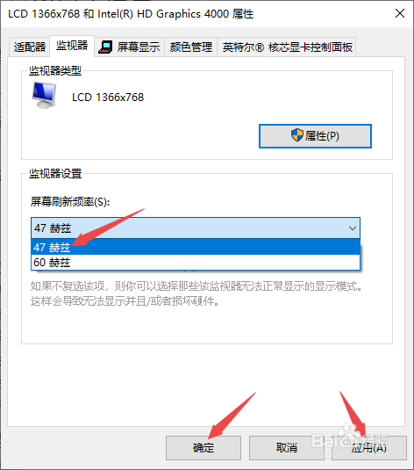This screenshot has width=414, height=470.
Task: Click the 屏幕刷新频率(S) label
Action: click(70, 202)
